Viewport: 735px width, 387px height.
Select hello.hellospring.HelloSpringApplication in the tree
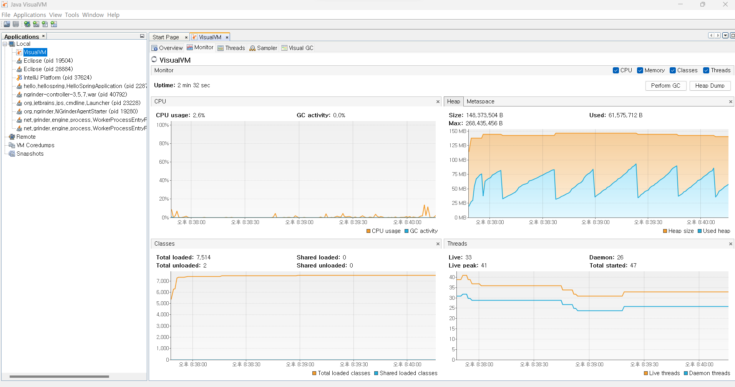[85, 86]
